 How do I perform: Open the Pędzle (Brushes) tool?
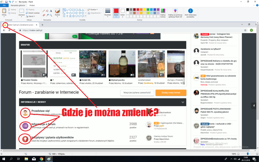click(x=57, y=12)
